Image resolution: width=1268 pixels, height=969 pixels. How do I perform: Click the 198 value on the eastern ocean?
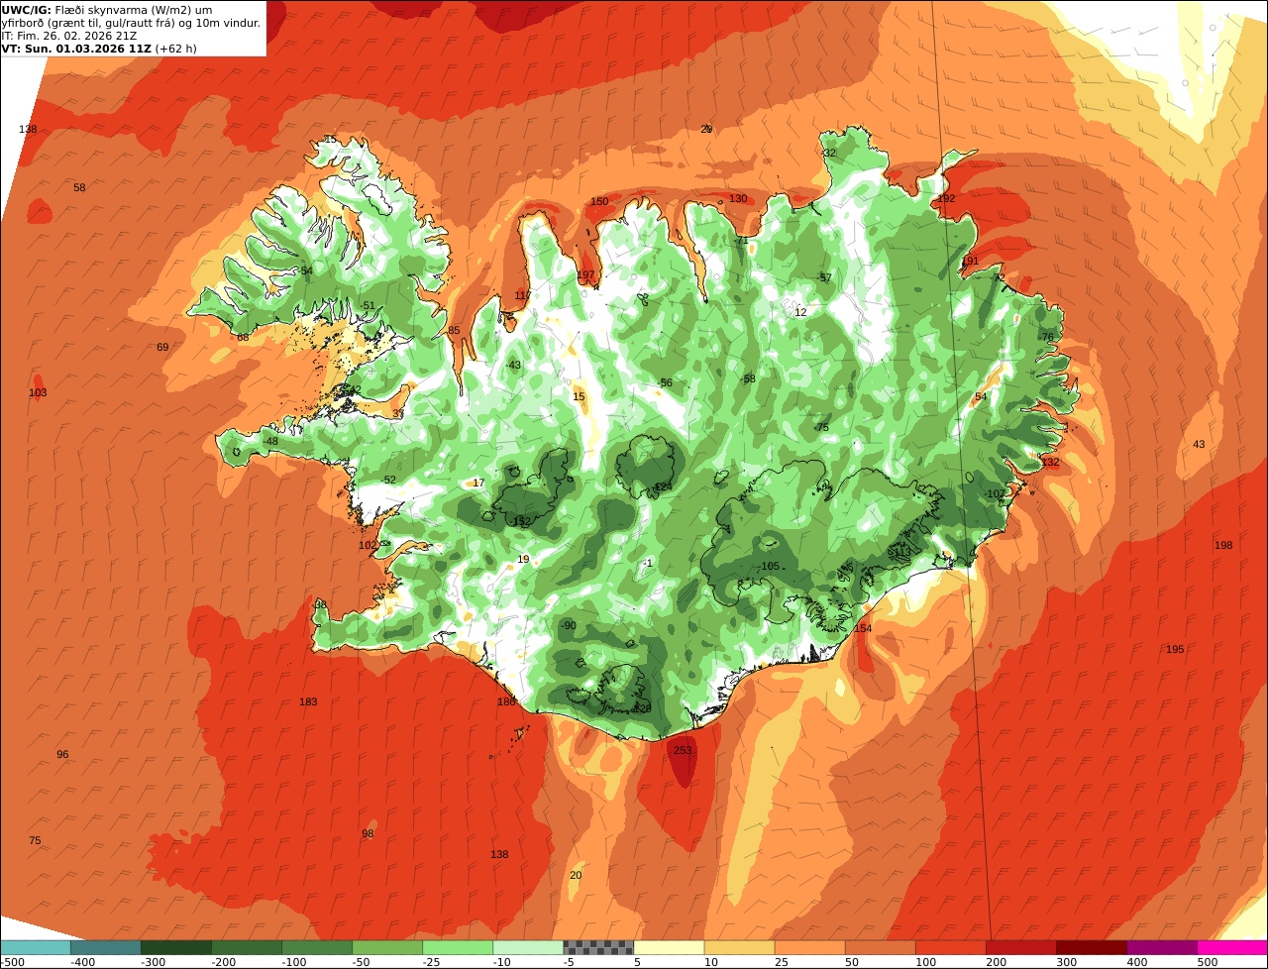coord(1223,546)
